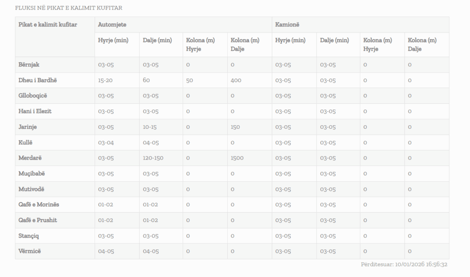The height and width of the screenshot is (277, 470).
Task: Select the Jarinje row label
Action: [28, 127]
